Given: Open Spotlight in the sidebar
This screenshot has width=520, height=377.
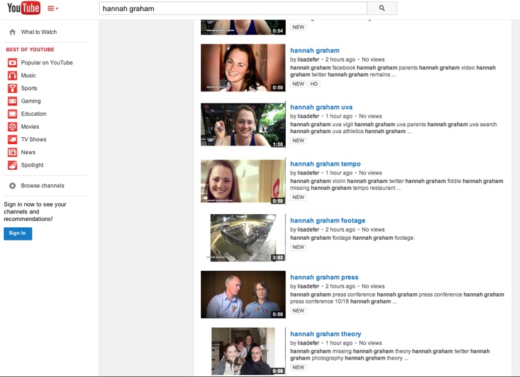Looking at the screenshot, I should click(32, 165).
